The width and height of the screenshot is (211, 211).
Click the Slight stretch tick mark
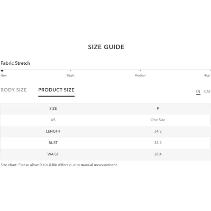pos(71,70)
